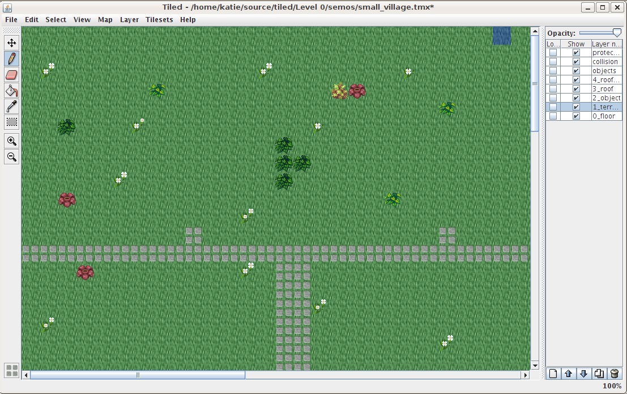Open the Tilesets menu
Viewport: 627px width, 394px height.
[159, 20]
